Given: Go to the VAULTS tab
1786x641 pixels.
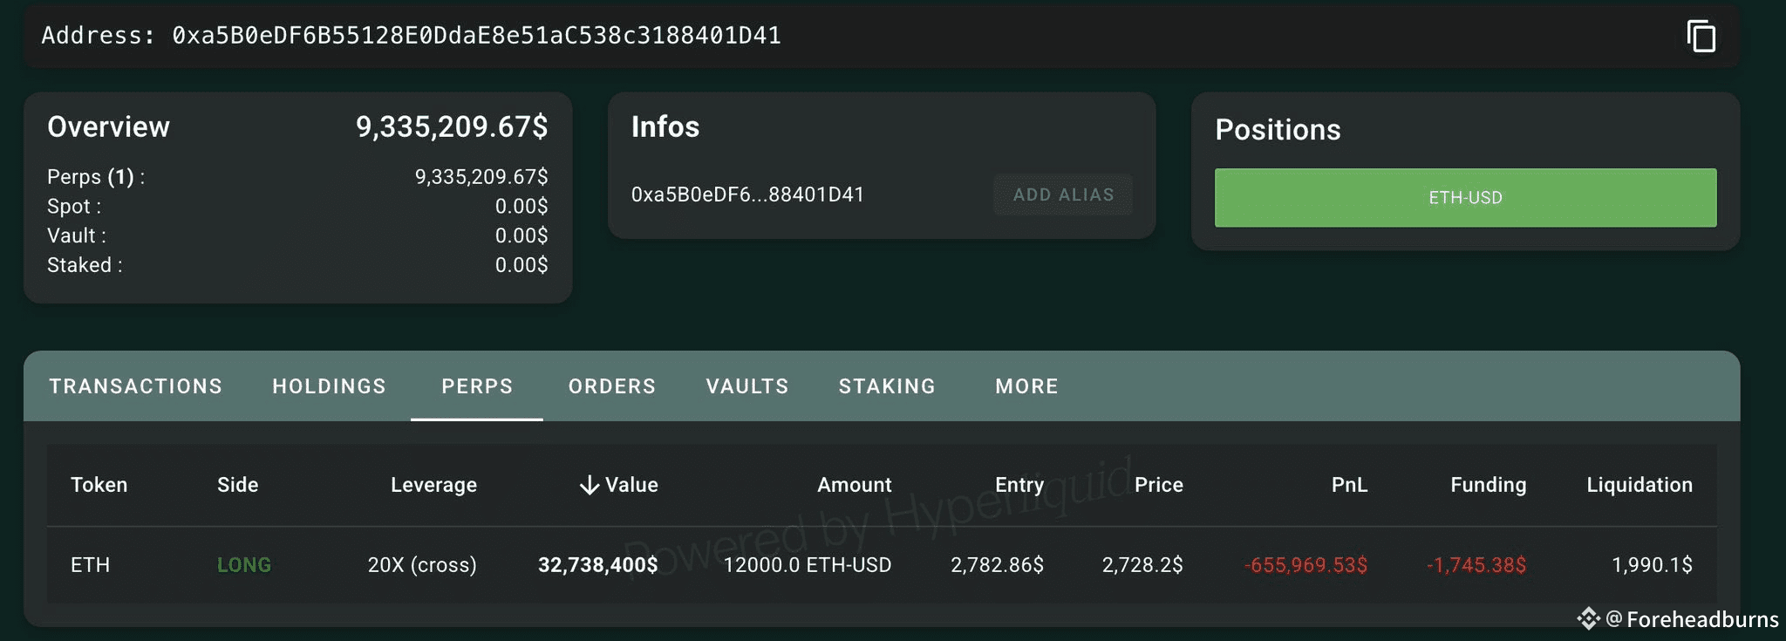Looking at the screenshot, I should [747, 386].
